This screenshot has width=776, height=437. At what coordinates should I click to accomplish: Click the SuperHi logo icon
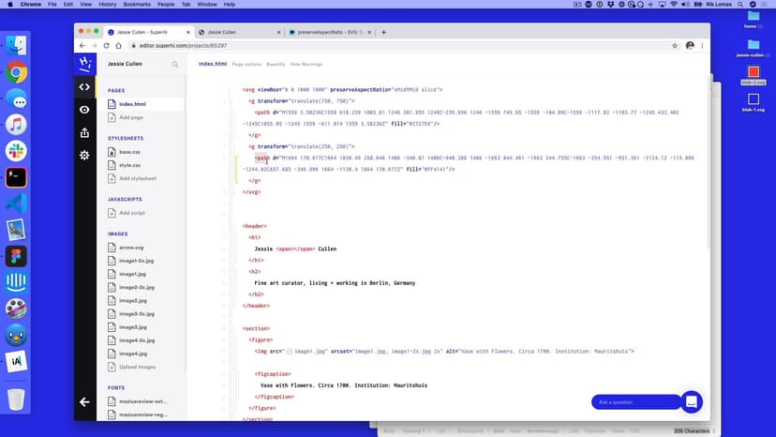pos(84,64)
